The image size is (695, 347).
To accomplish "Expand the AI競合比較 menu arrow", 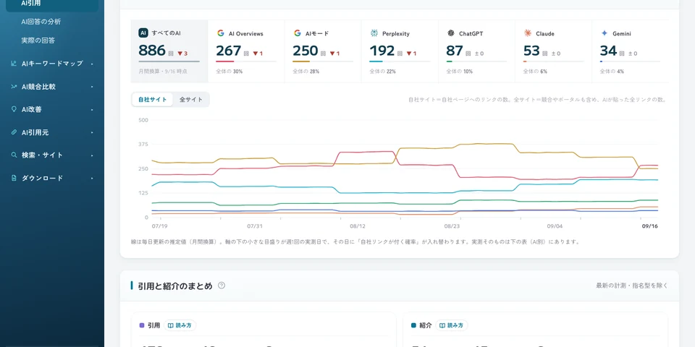I will (92, 87).
